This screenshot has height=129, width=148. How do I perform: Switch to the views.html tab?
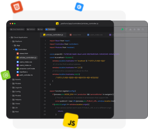75,35
